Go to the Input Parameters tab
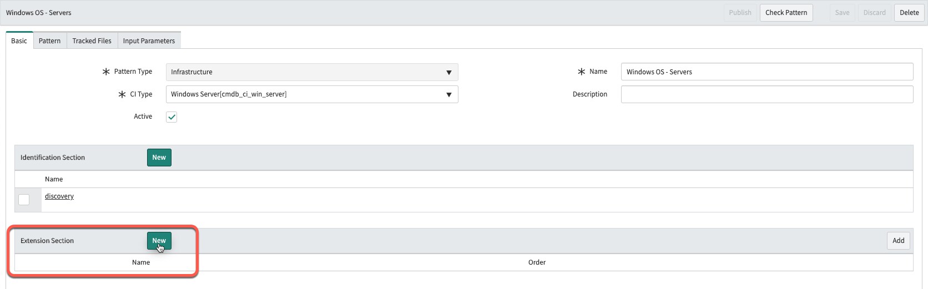928x289 pixels. (x=149, y=40)
